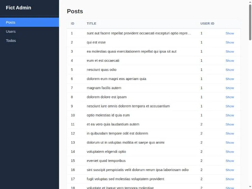Image resolution: width=252 pixels, height=189 pixels.
Task: Select title 'dolorem eum magni eos aperiam quia'
Action: [x=116, y=79]
